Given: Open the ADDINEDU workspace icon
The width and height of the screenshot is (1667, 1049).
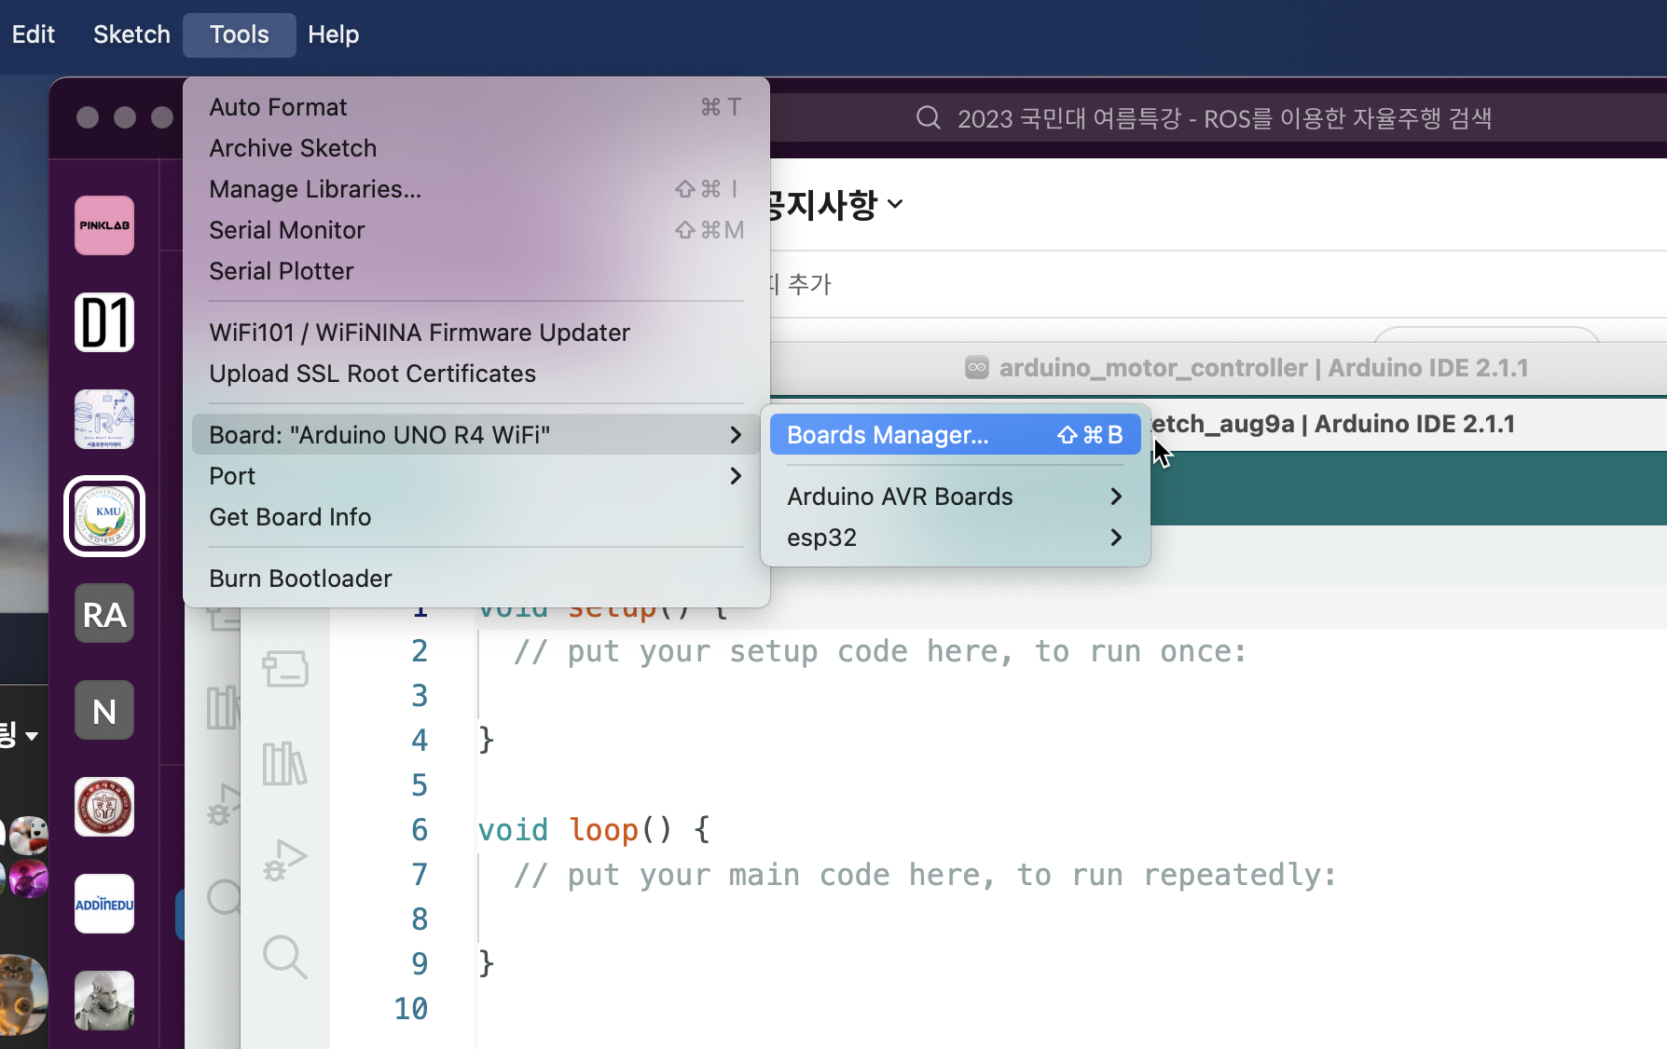Looking at the screenshot, I should 104,904.
